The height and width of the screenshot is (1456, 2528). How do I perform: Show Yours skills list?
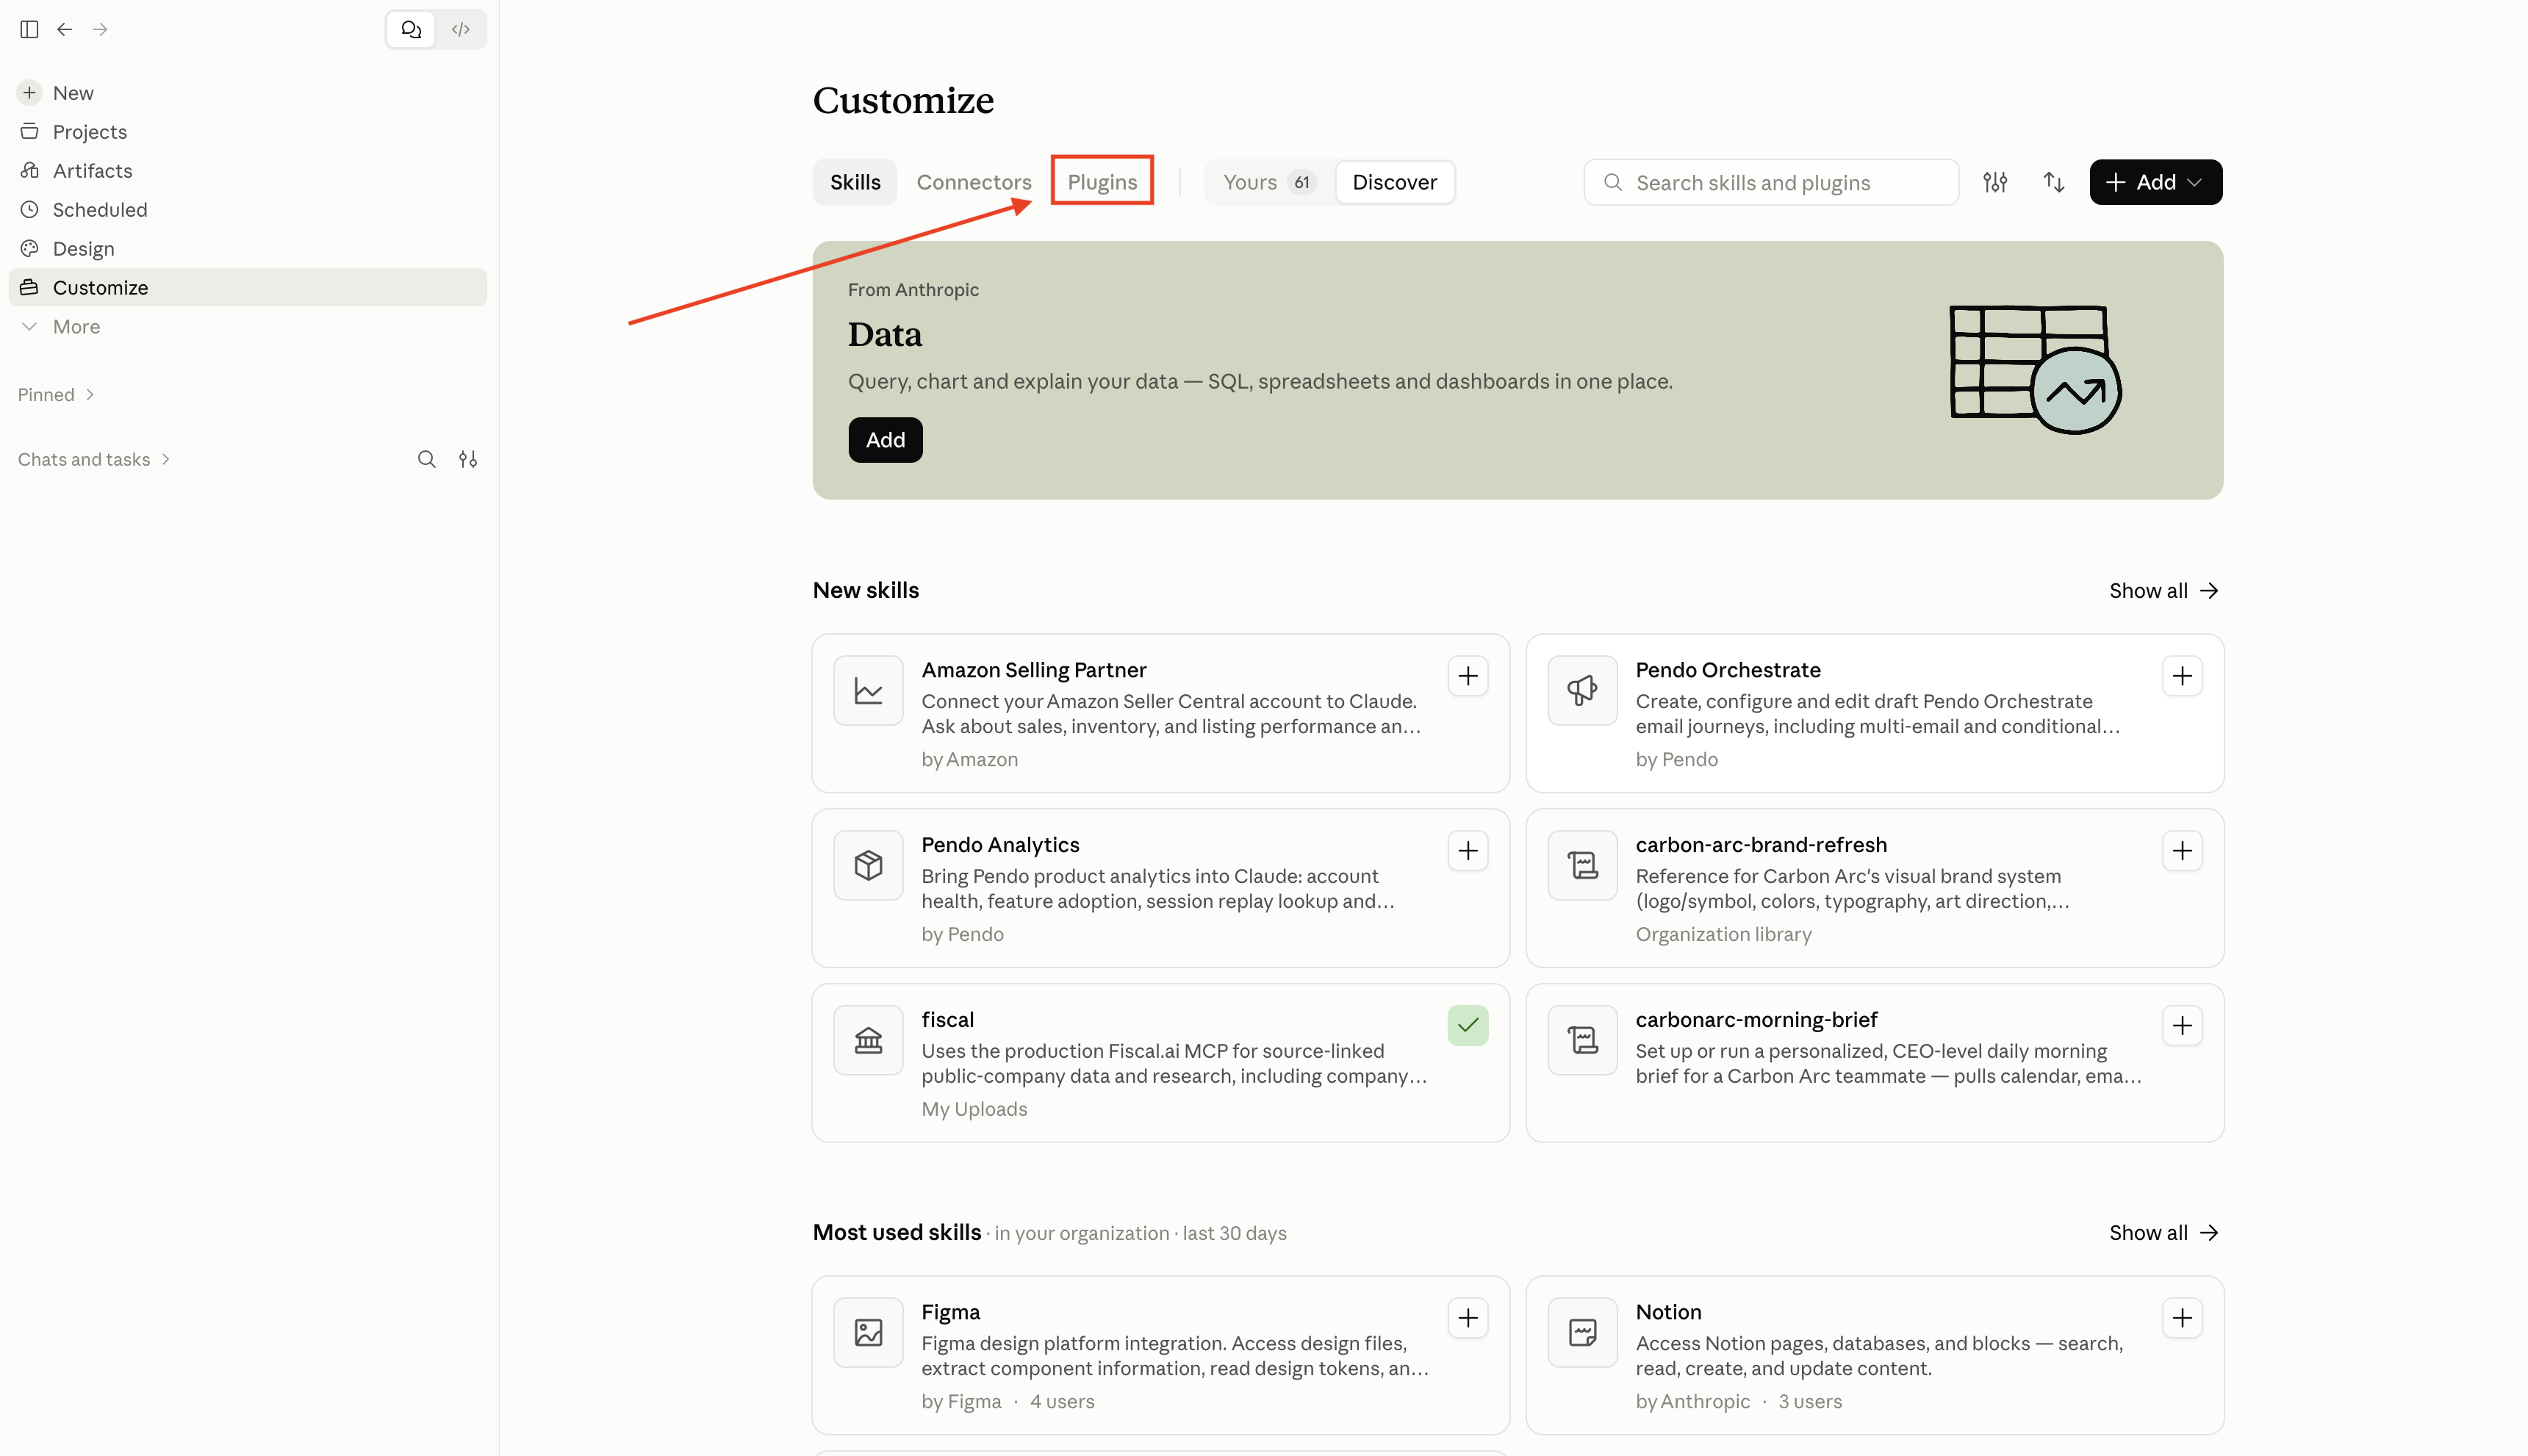[1268, 182]
